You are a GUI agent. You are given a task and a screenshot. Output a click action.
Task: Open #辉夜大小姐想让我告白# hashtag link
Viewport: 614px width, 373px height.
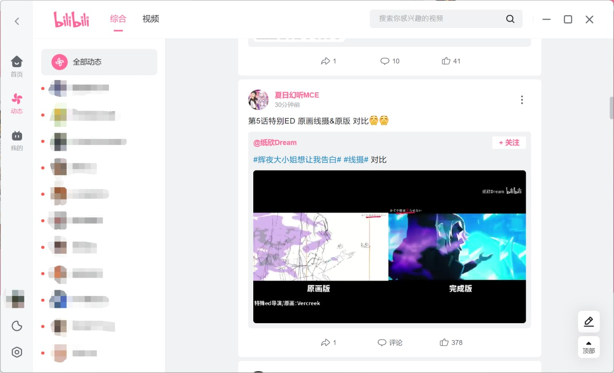[x=297, y=159]
